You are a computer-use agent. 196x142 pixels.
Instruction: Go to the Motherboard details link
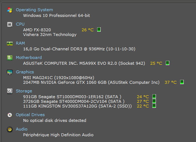click(29, 58)
